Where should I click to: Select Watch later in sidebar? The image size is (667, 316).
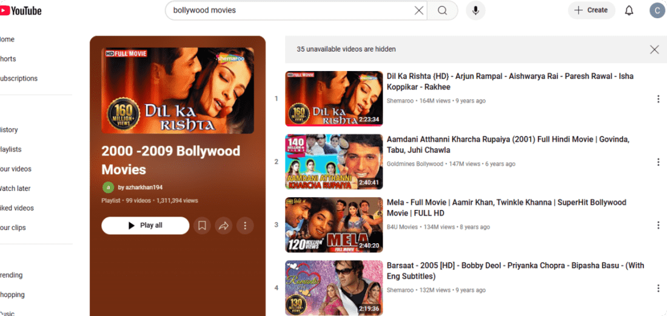coord(15,189)
